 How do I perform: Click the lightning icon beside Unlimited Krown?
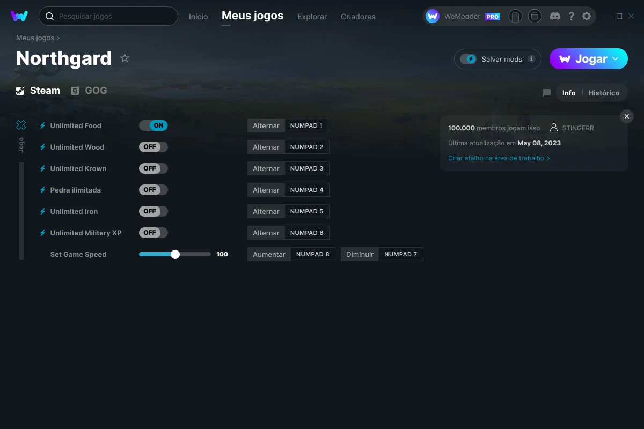43,168
